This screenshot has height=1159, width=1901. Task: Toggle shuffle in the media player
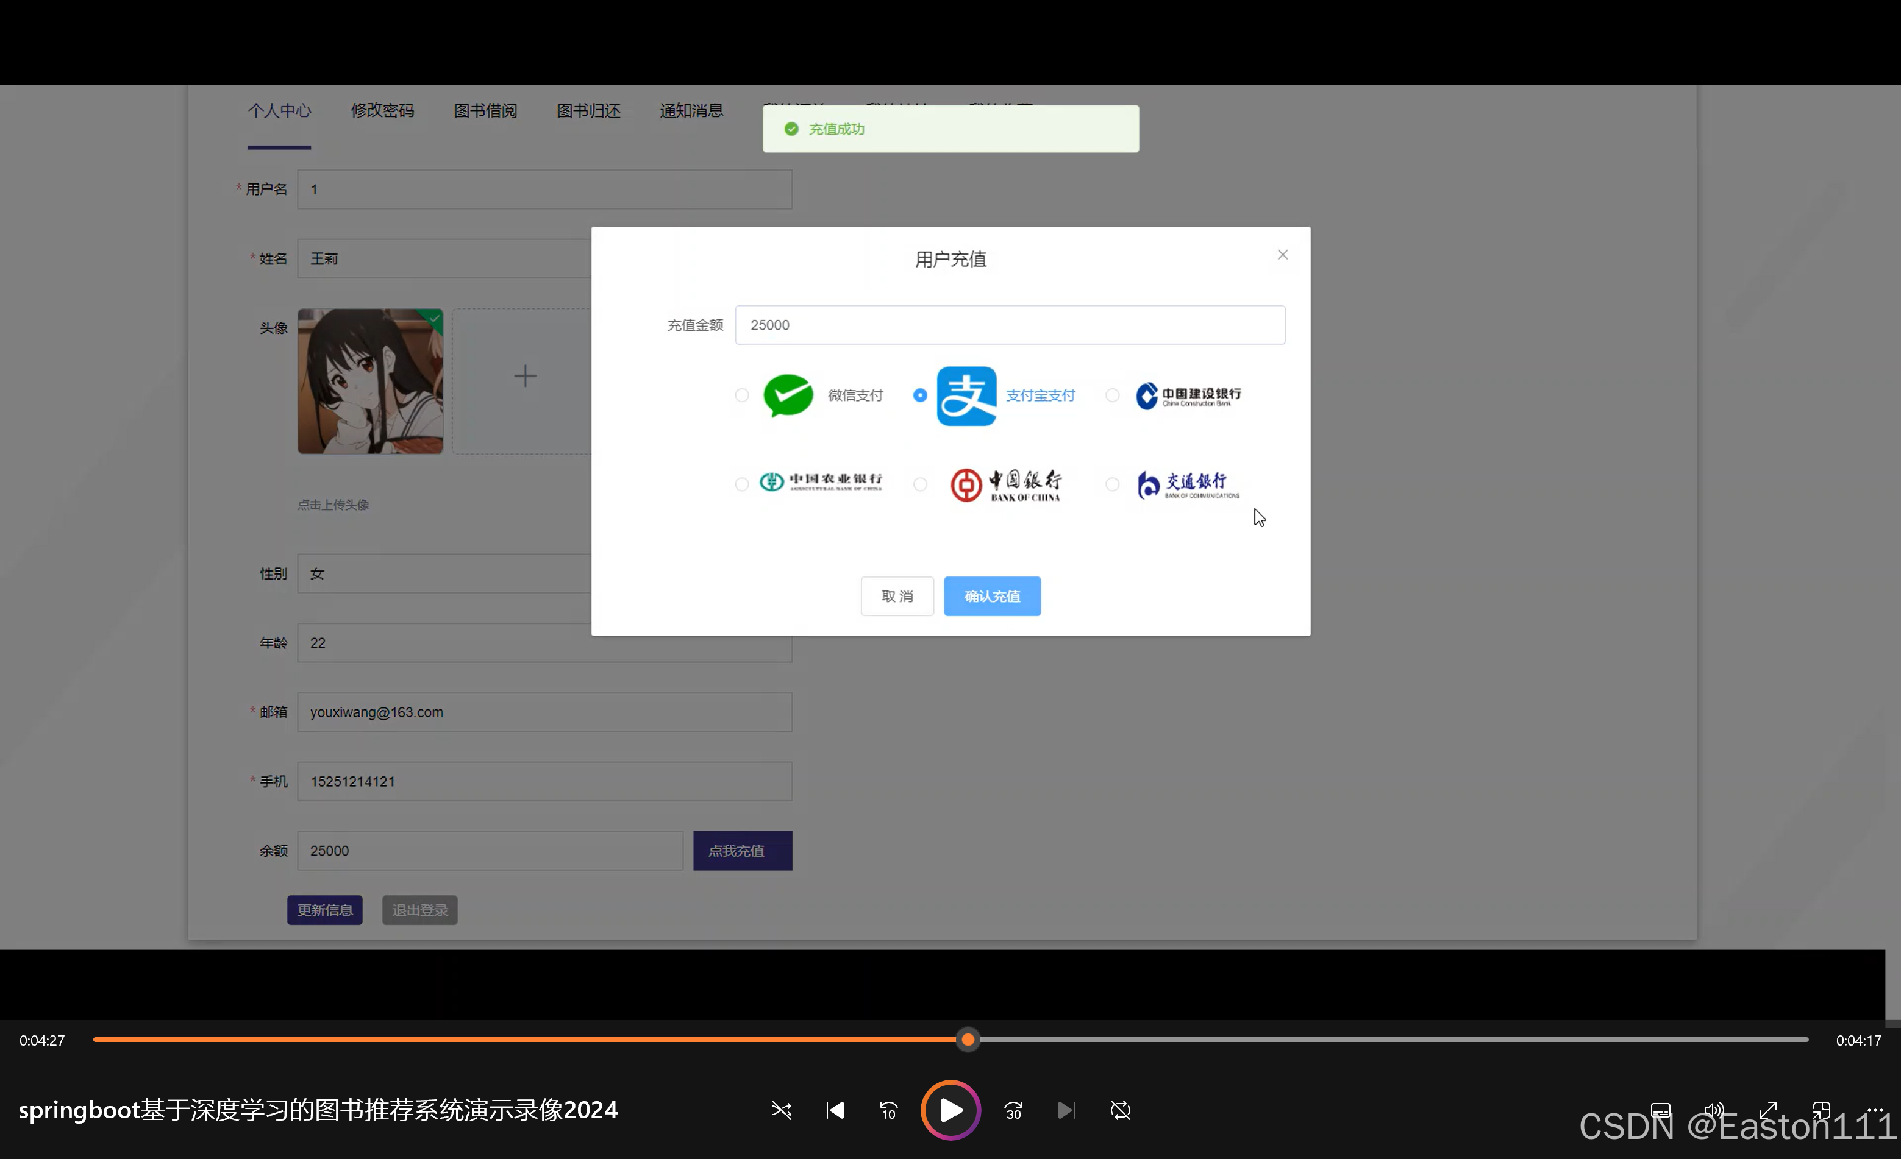(x=781, y=1110)
